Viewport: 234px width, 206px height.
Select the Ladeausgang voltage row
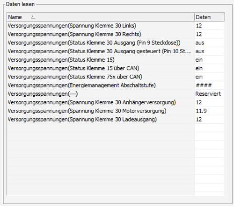pyautogui.click(x=116, y=120)
